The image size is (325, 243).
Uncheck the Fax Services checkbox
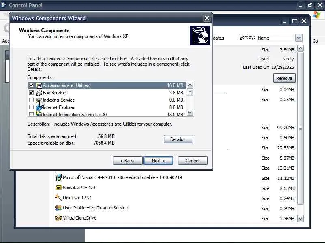click(x=31, y=93)
